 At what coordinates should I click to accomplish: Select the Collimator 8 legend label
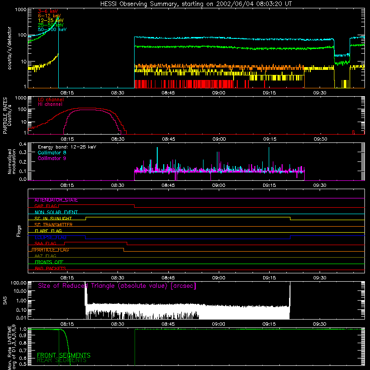(x=52, y=153)
